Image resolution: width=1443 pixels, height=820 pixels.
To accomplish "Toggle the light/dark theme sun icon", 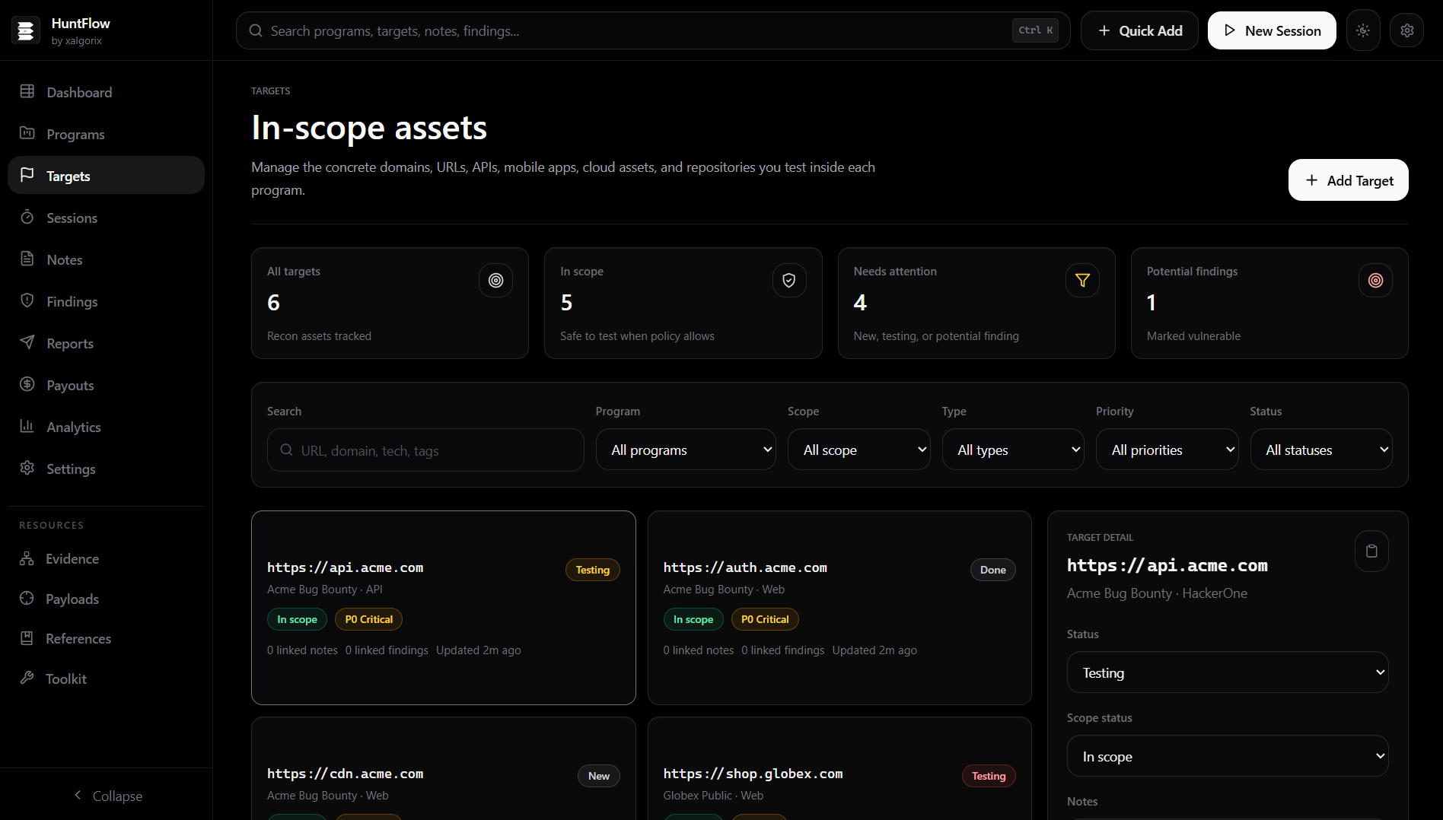I will tap(1363, 30).
